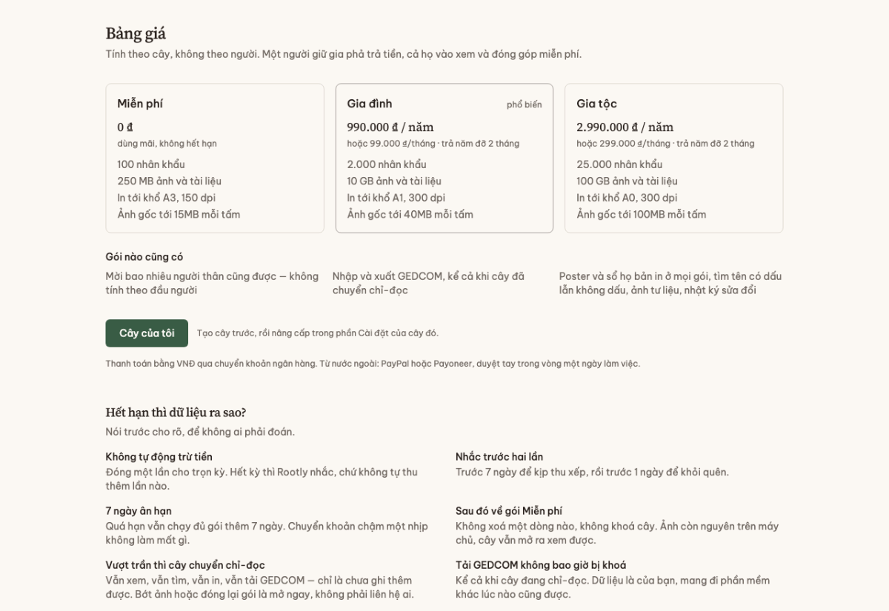This screenshot has width=889, height=611.
Task: Click the "10 GB ảnh và tài liệu" feature
Action: [394, 181]
